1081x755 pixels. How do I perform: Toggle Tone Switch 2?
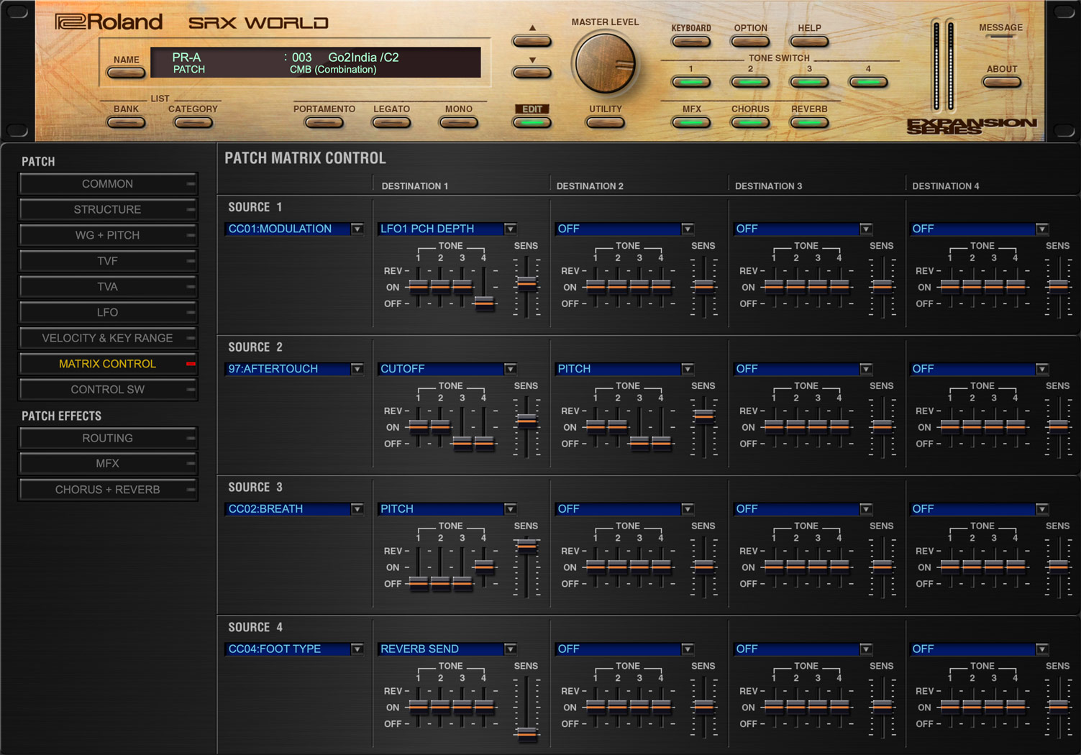[750, 82]
